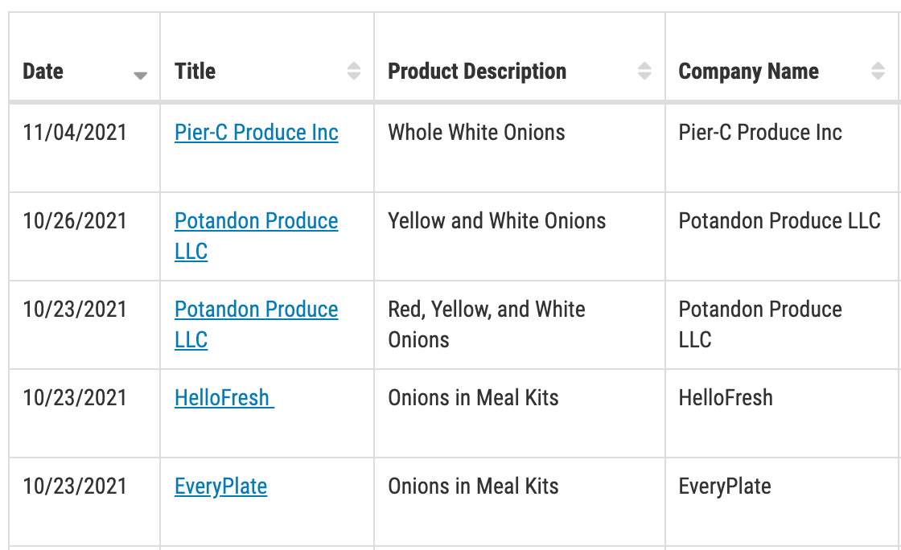This screenshot has width=901, height=550.
Task: Click Yellow and White Onions cell
Action: click(x=520, y=236)
